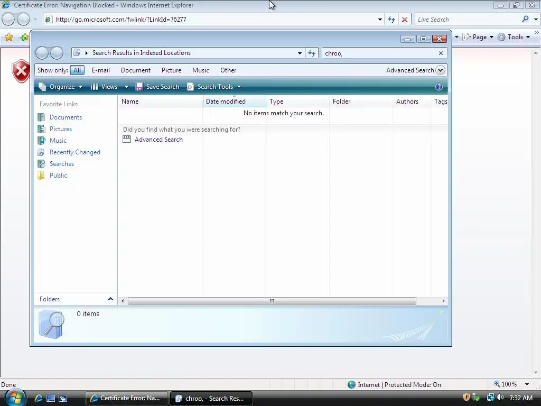
Task: Open the Searches favorite link
Action: point(62,164)
